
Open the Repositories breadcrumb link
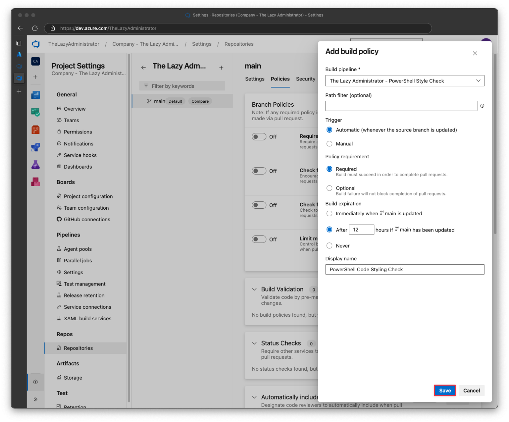pos(239,44)
